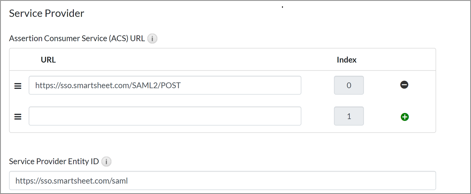Click the Service Provider section heading
Screen dimensions: 471x194
pos(47,13)
